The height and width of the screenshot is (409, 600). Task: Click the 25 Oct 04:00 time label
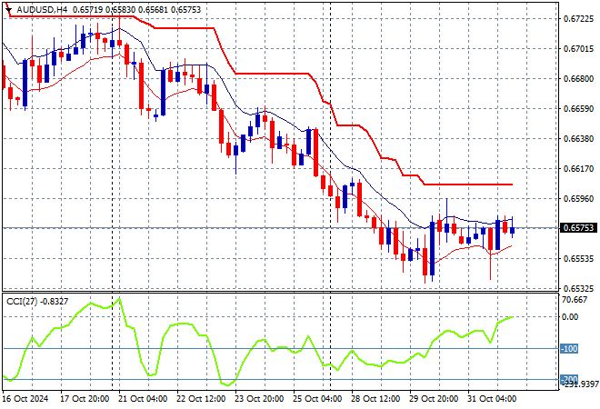point(317,399)
